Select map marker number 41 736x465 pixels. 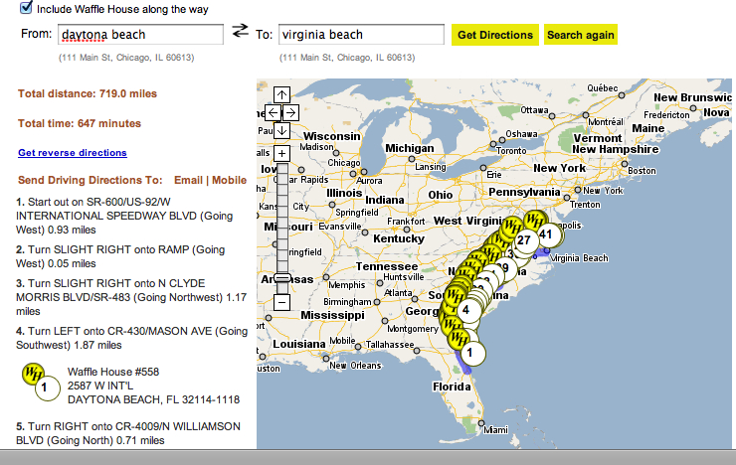(545, 234)
